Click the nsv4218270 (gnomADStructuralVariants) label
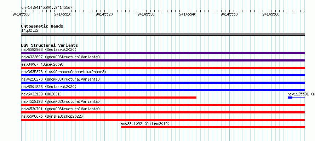The height and width of the screenshot is (141, 315). 61,79
